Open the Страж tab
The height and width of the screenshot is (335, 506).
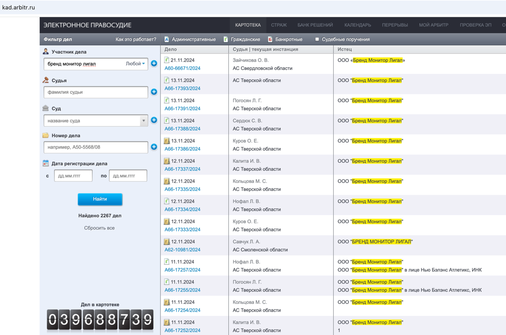[x=279, y=25]
